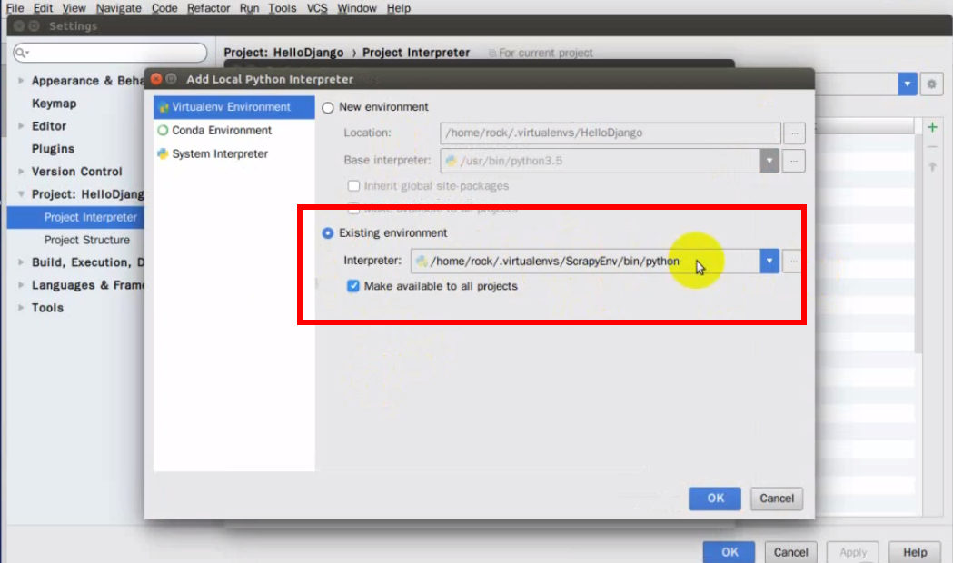The image size is (953, 563).
Task: Confirm Add Local Python Interpreter with OK
Action: (x=715, y=499)
